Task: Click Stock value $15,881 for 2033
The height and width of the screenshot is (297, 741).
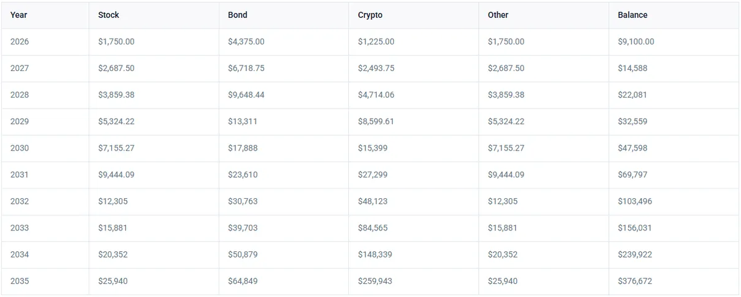Action: pyautogui.click(x=113, y=227)
